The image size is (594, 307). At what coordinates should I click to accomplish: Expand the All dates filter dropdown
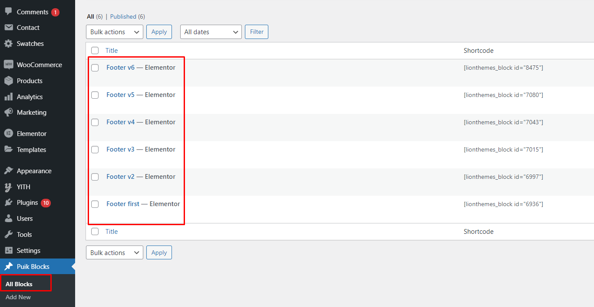point(211,32)
